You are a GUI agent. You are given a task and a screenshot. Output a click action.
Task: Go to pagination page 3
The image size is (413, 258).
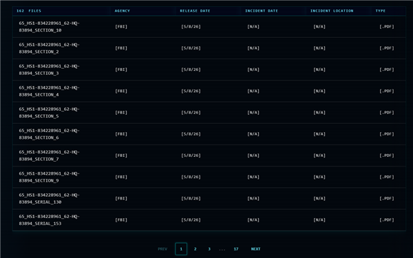point(209,249)
